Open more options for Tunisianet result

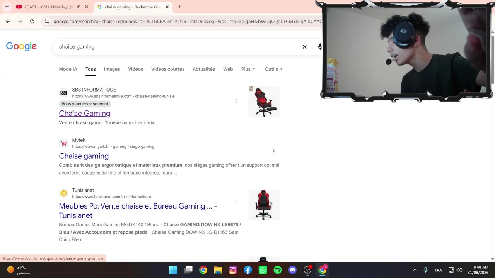point(236,202)
